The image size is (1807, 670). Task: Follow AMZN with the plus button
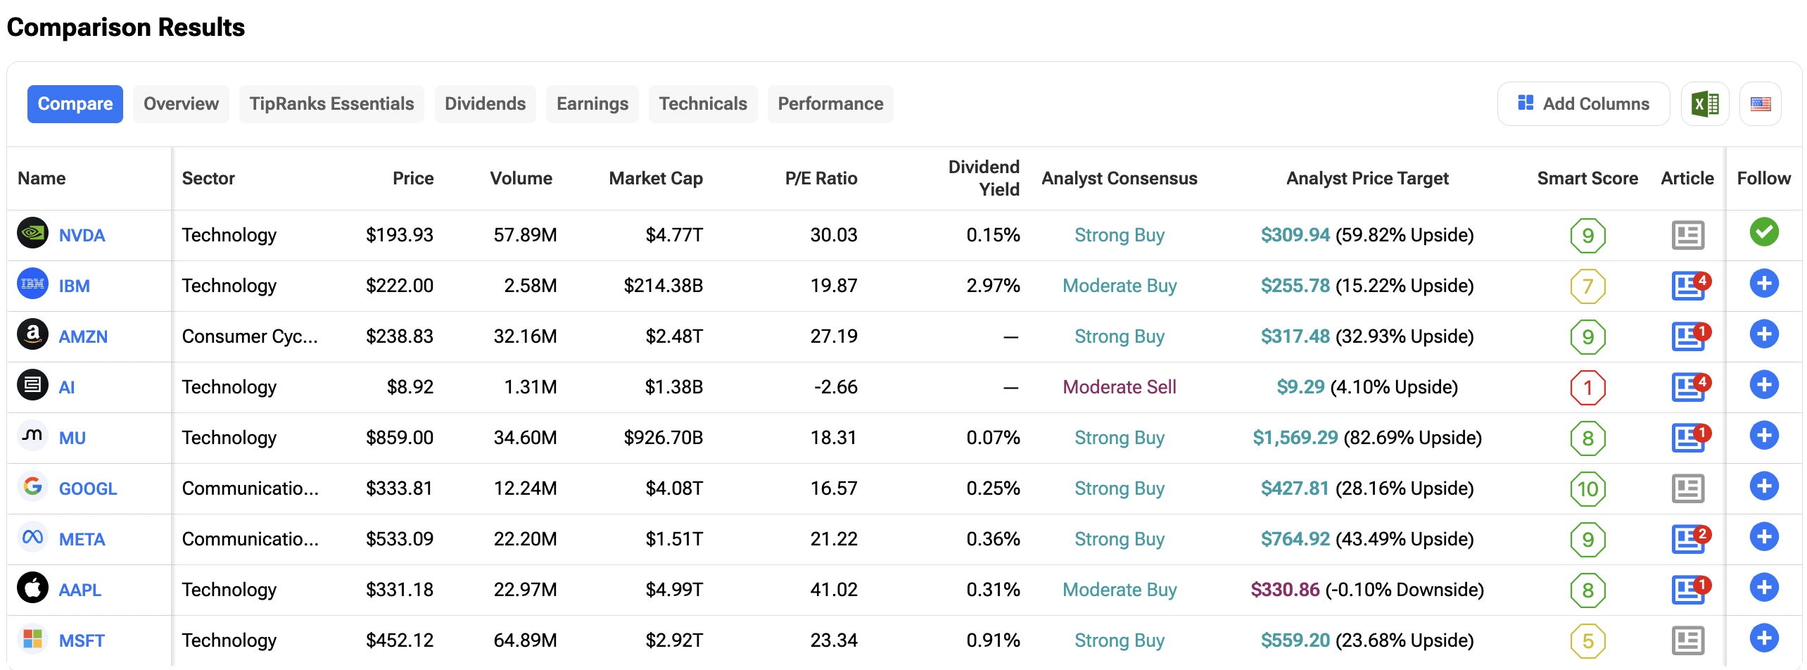[x=1763, y=334]
